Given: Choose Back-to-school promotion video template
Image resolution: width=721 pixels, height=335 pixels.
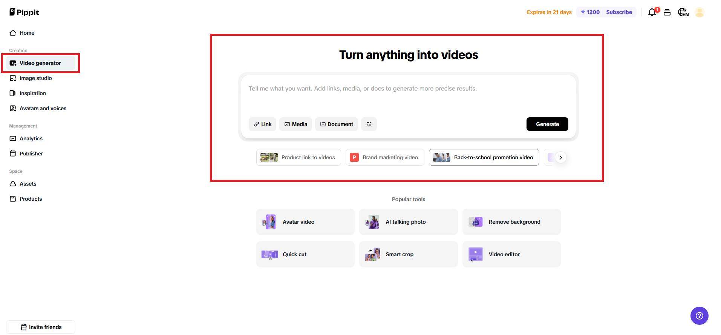Looking at the screenshot, I should click(x=484, y=157).
